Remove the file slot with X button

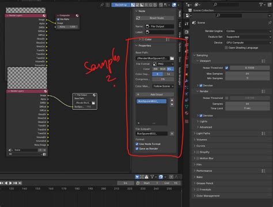click(172, 133)
